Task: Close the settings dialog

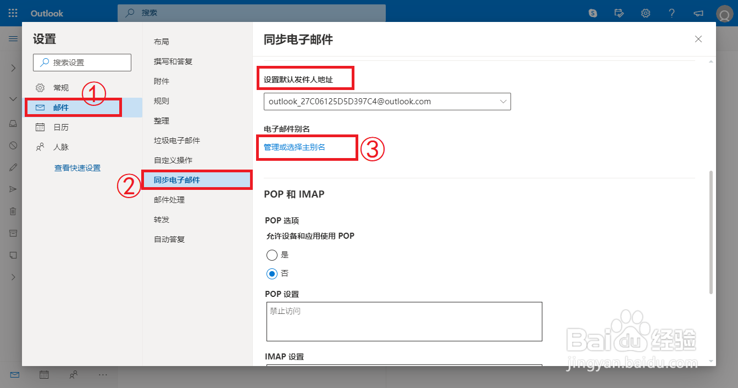Action: point(698,39)
